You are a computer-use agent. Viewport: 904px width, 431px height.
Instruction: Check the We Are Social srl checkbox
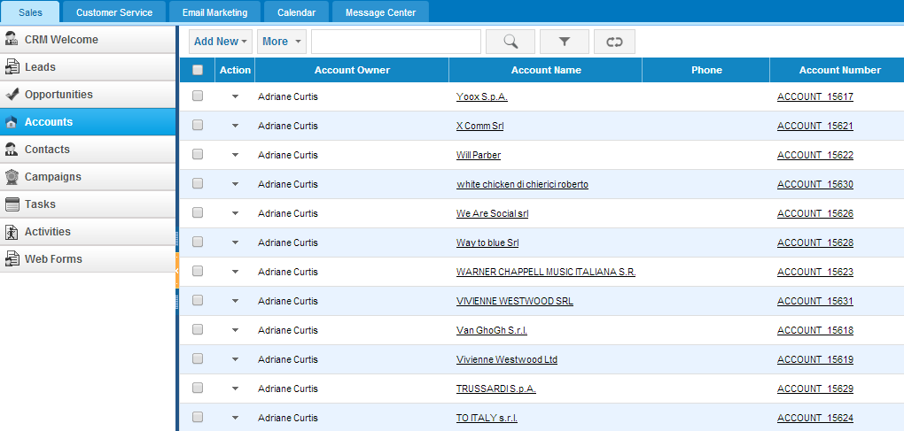198,213
